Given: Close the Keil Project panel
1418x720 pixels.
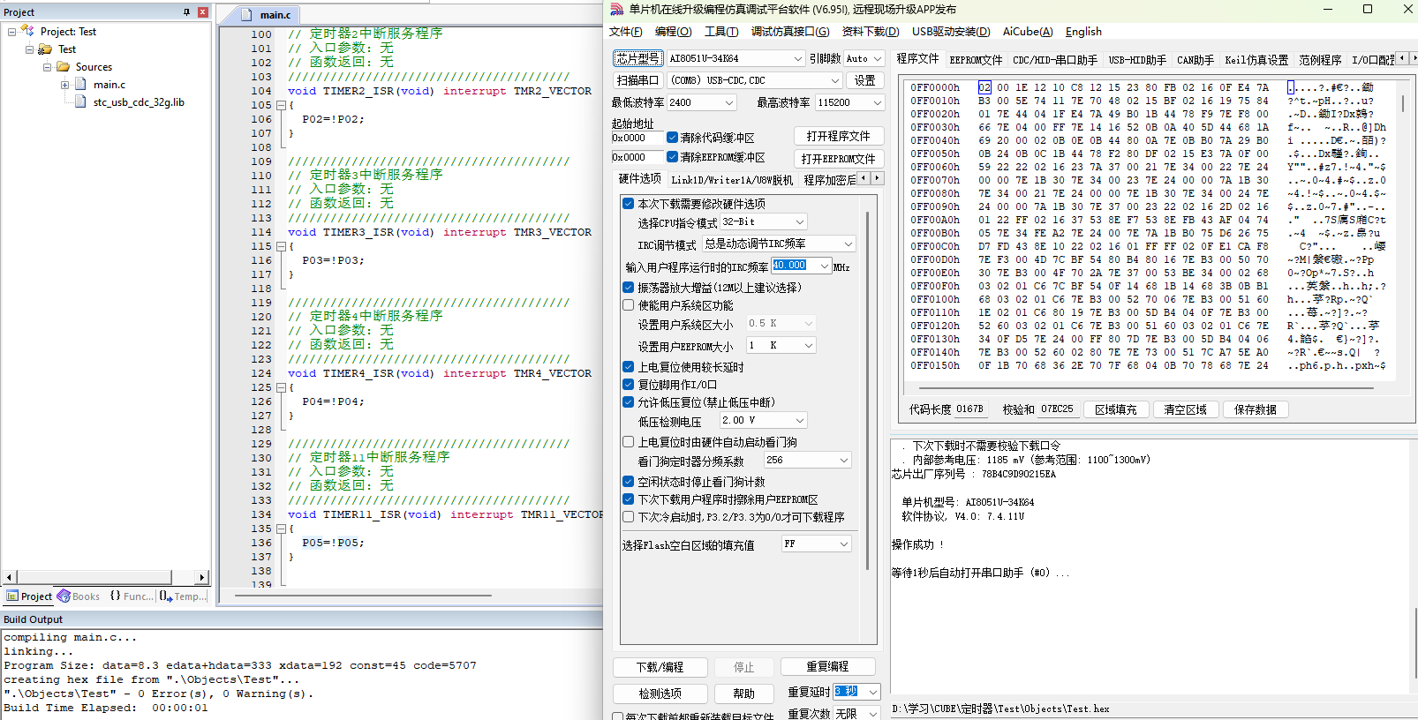Looking at the screenshot, I should 202,12.
